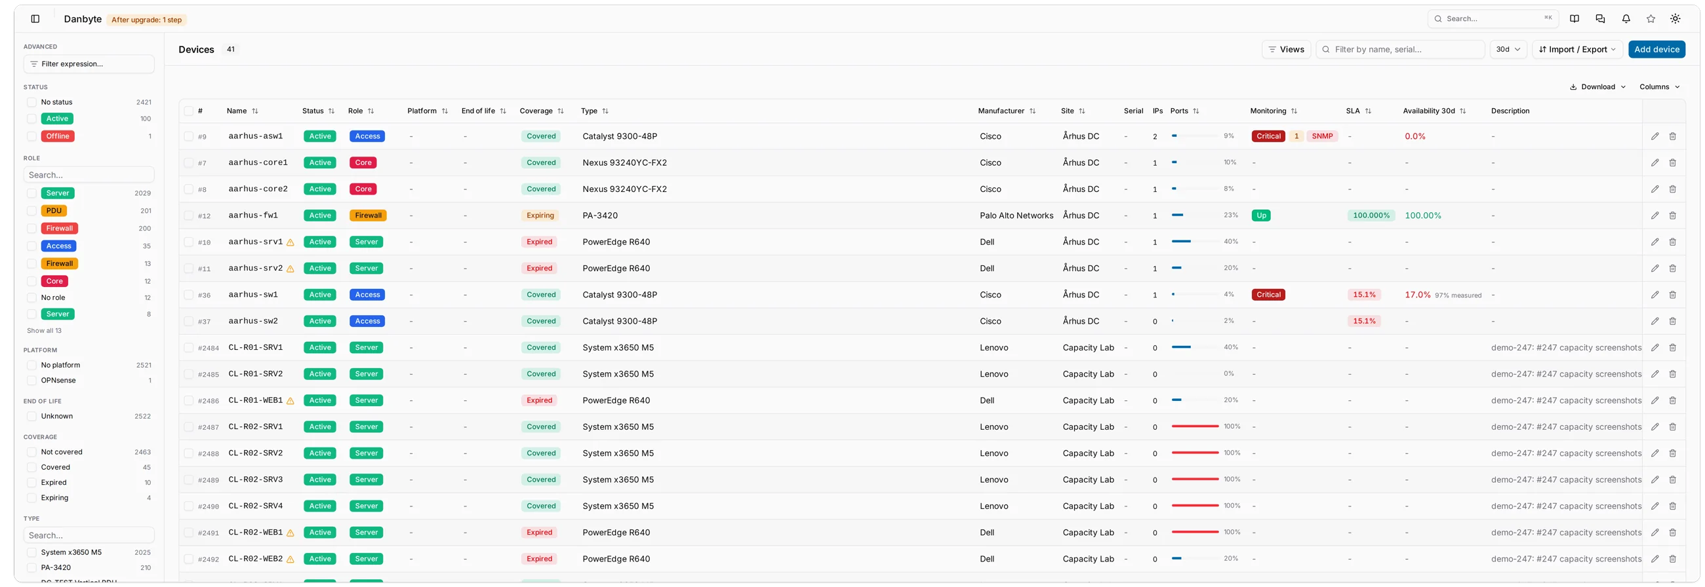Screen dimensions: 1705x587
Task: Edit the aarhus-asw1 device with pencil icon
Action: 1655,136
